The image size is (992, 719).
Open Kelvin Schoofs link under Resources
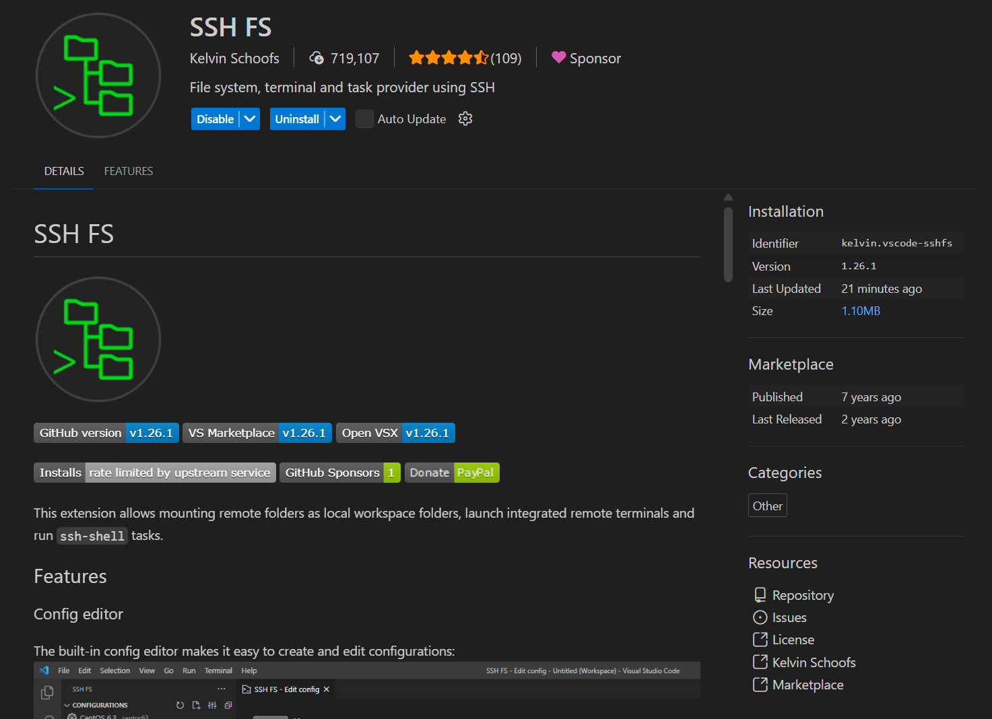[x=804, y=662]
